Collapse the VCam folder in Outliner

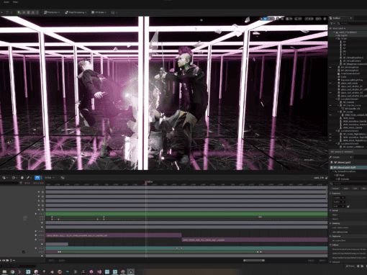(336, 38)
